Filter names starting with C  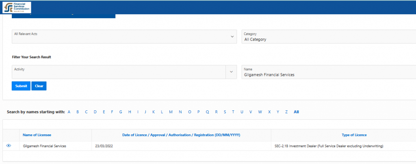[86, 112]
